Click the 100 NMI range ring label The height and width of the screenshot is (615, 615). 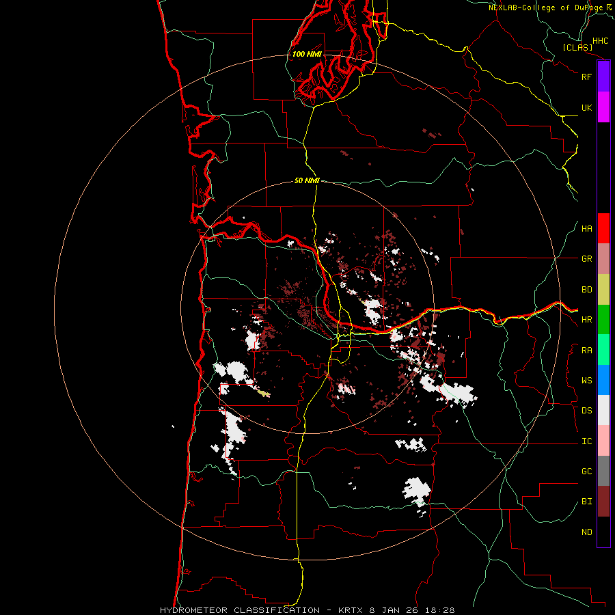307,54
